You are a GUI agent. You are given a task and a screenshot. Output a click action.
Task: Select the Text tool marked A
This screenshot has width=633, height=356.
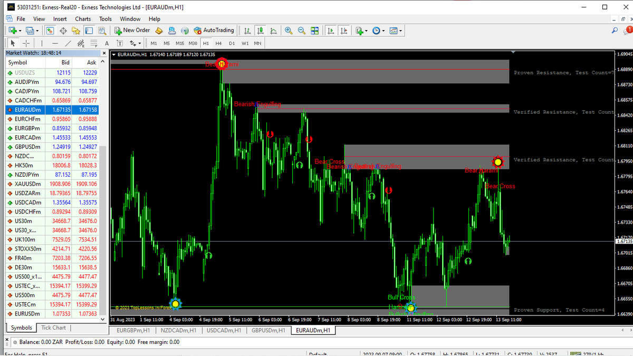pos(107,43)
